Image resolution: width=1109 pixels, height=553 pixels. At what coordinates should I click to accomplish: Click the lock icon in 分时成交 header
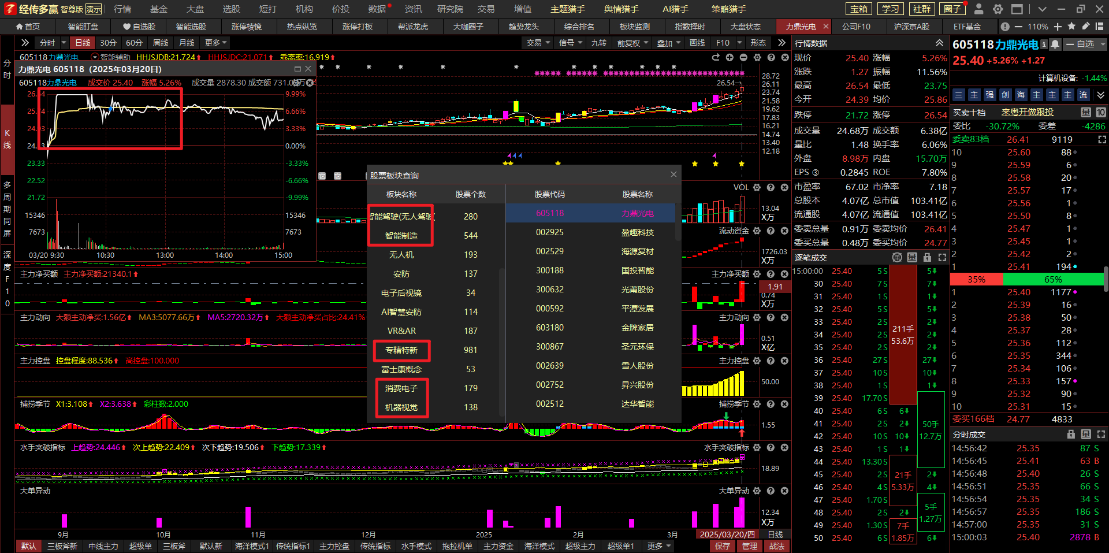click(x=1071, y=434)
